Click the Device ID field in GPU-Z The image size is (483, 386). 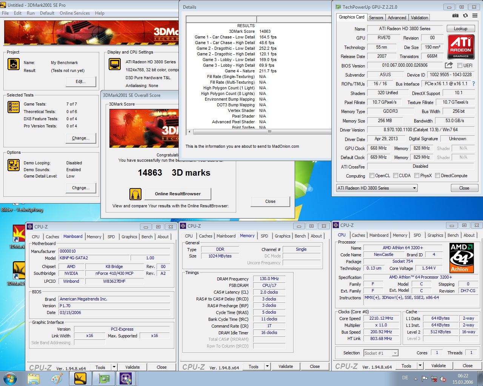click(x=451, y=75)
